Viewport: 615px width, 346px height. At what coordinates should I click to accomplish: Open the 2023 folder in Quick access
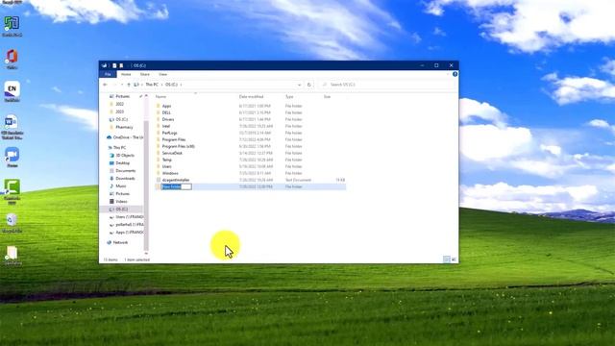(119, 111)
